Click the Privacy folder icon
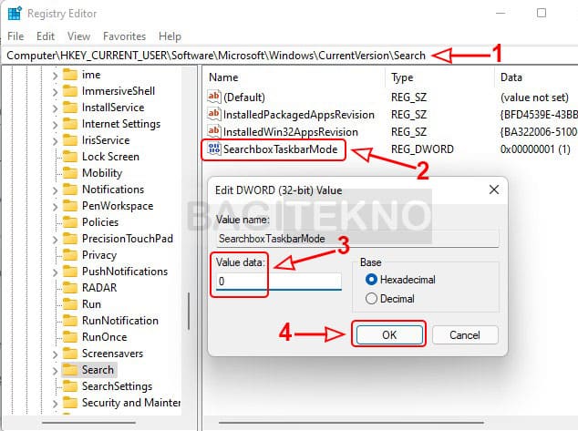578x431 pixels. pos(69,255)
